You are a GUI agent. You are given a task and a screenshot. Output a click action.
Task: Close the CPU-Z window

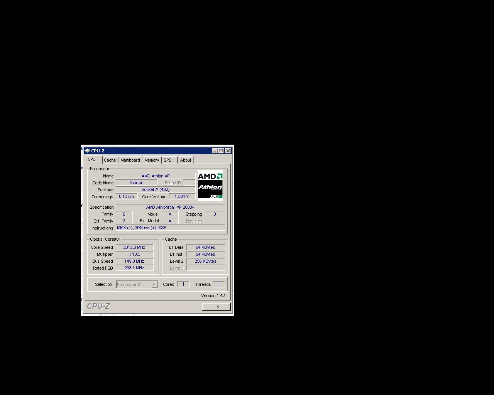click(x=228, y=151)
